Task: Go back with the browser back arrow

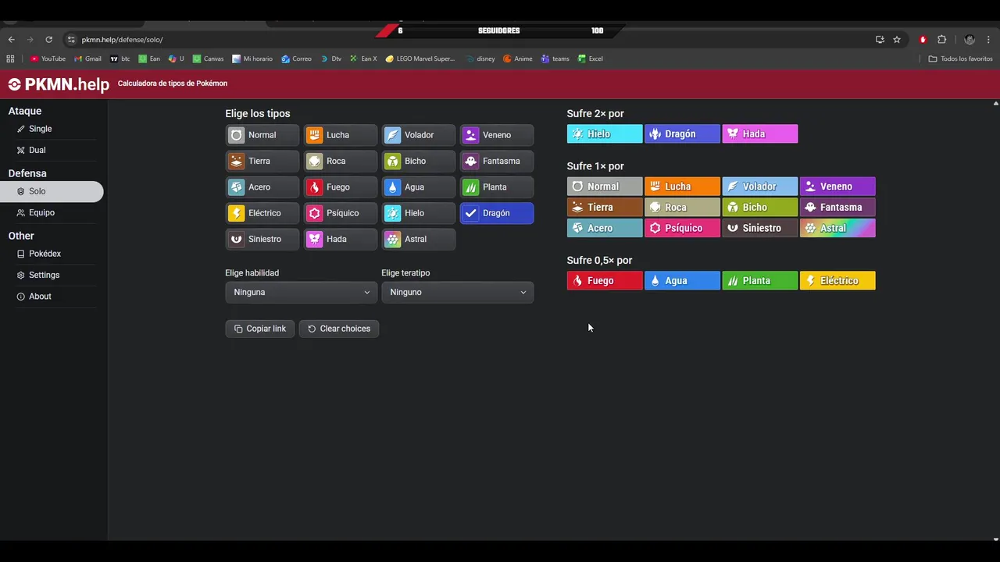Action: pos(11,40)
